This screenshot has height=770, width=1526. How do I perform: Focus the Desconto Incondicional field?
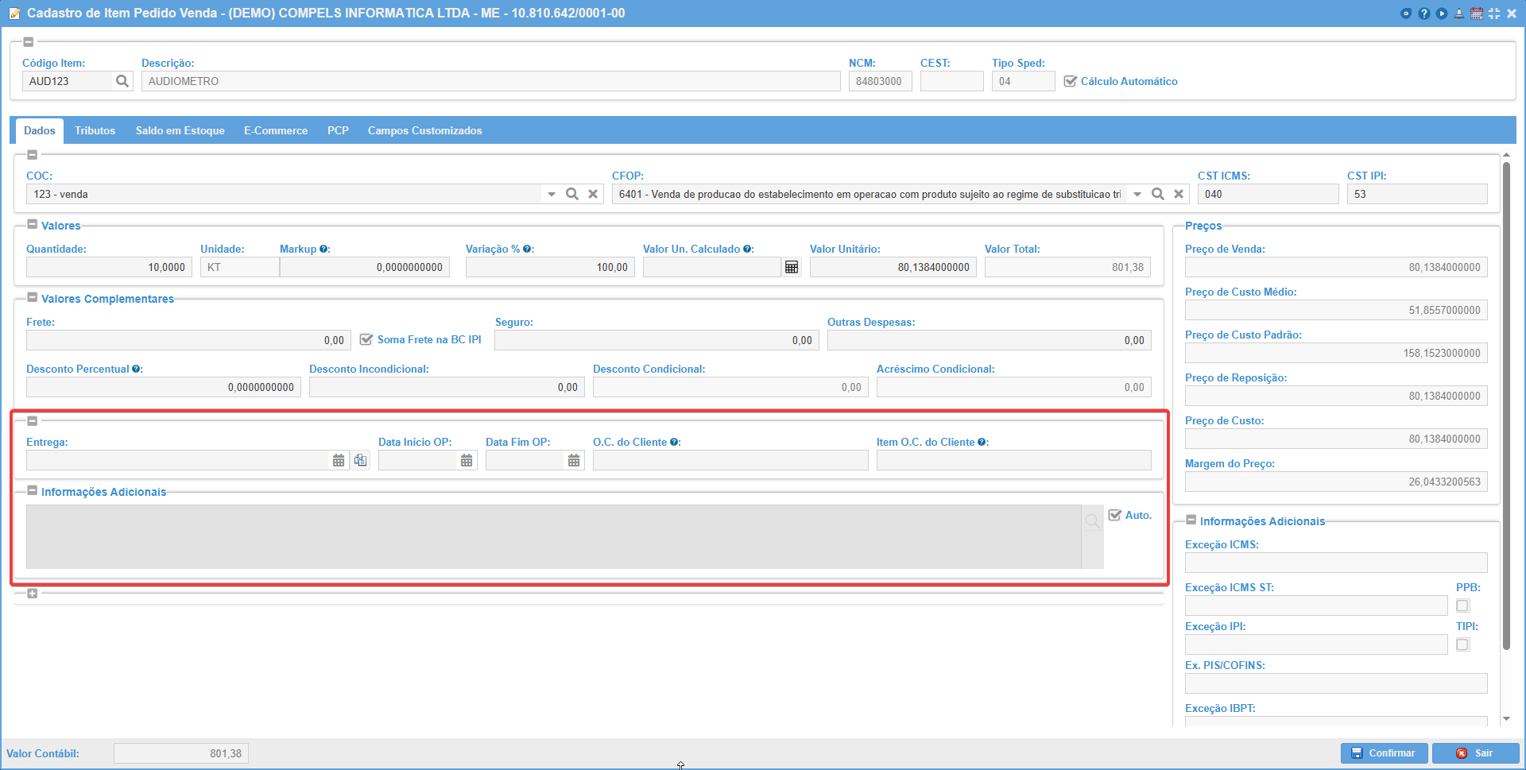tap(447, 387)
